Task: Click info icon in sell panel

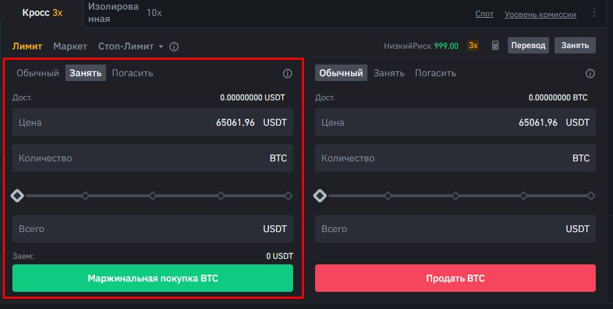Action: pyautogui.click(x=590, y=73)
